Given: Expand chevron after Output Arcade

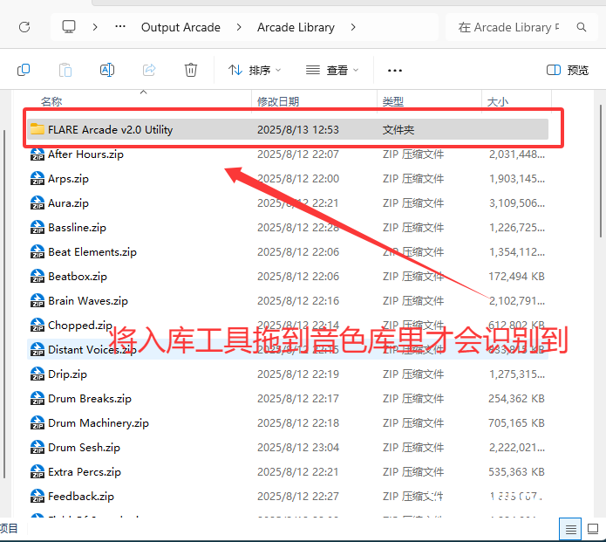Looking at the screenshot, I should (239, 27).
